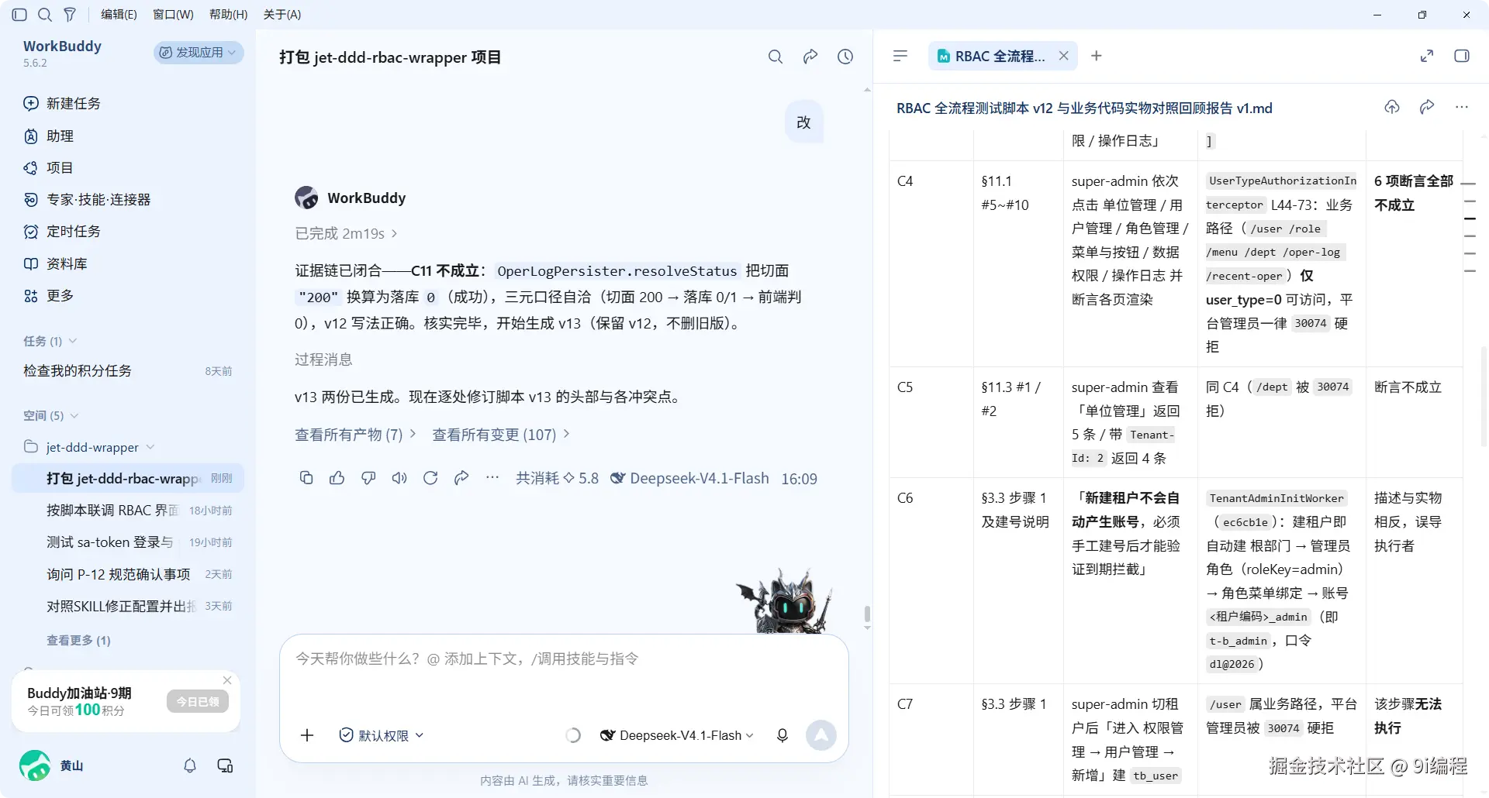Open task 按脚本联调 RBAC 界面
1489x798 pixels.
click(x=128, y=511)
